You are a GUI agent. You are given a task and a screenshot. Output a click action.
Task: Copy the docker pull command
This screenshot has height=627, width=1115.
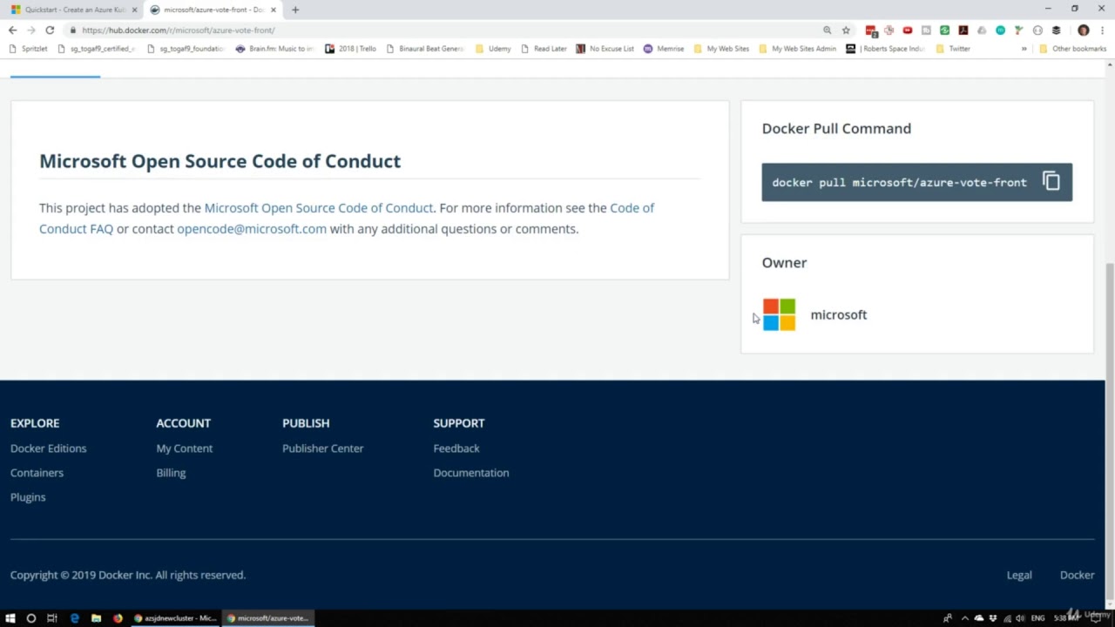click(x=1051, y=182)
